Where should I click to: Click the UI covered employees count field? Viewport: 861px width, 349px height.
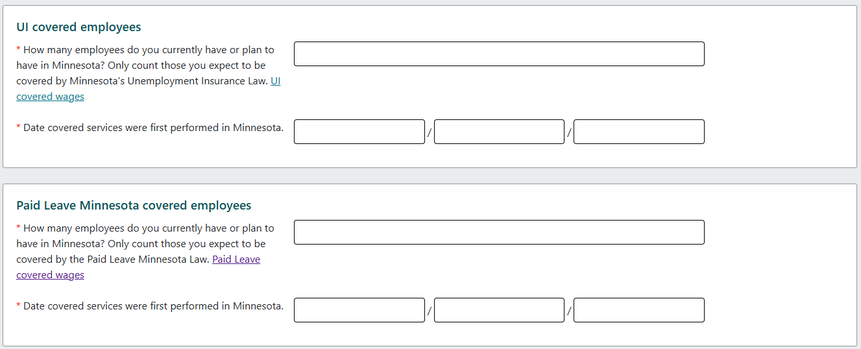[498, 54]
